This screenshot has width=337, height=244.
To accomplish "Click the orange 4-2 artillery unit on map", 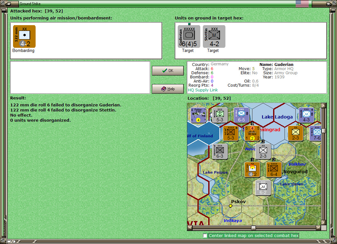I will (252, 169).
